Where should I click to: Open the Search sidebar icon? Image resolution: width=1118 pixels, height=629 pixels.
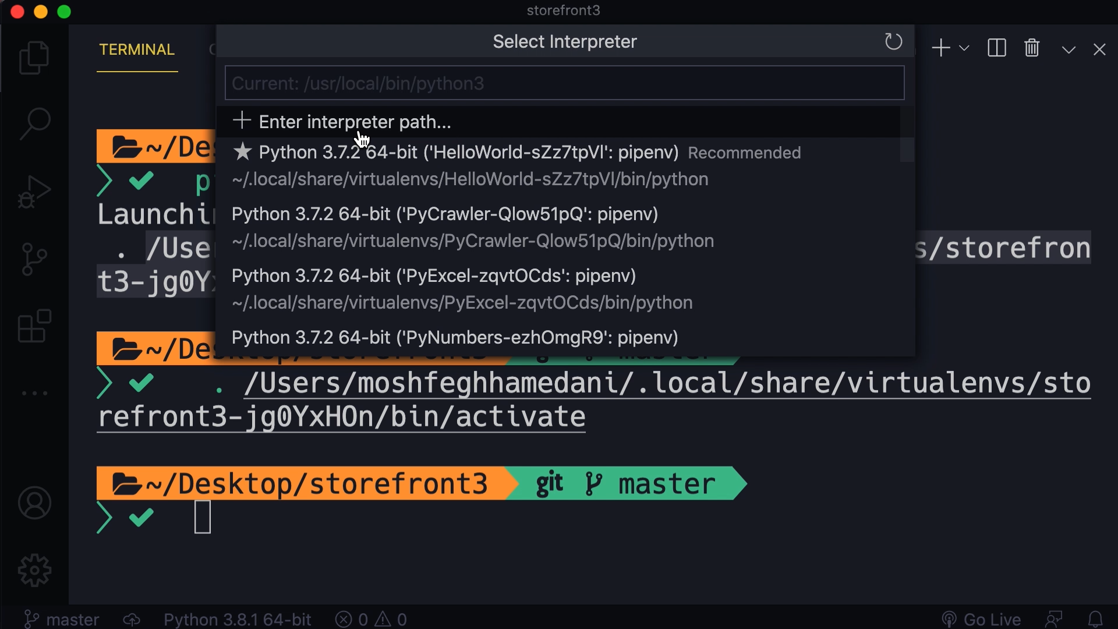pyautogui.click(x=33, y=123)
